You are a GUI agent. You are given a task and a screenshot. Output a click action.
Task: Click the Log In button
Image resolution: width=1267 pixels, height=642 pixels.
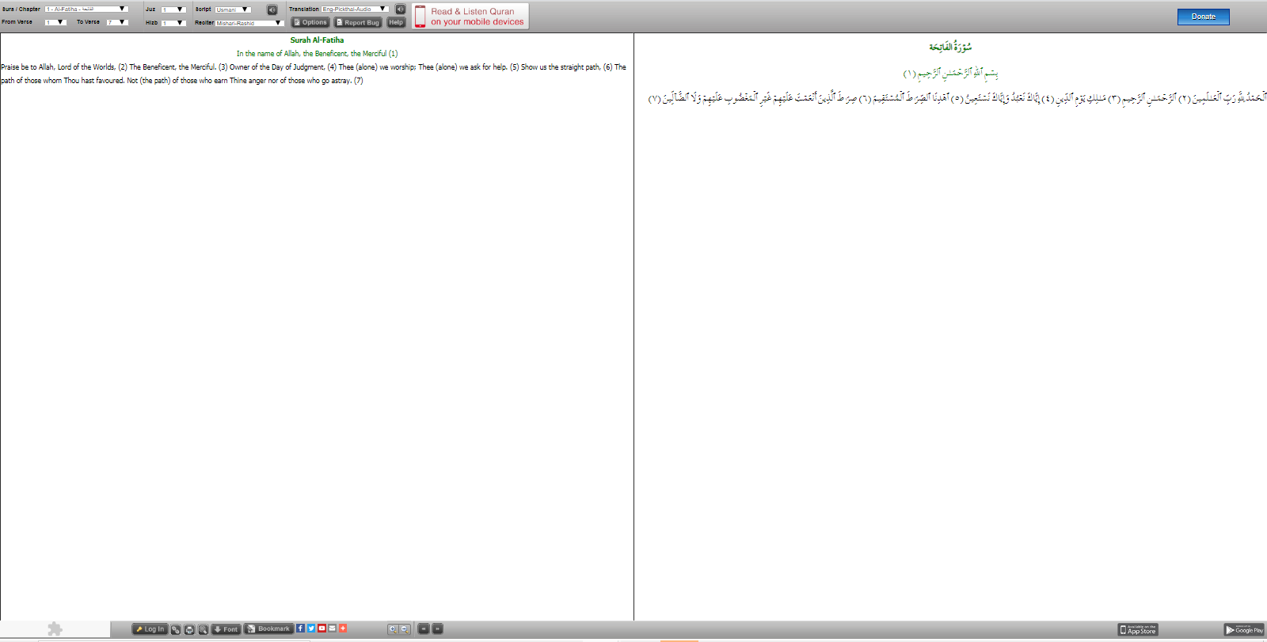150,629
